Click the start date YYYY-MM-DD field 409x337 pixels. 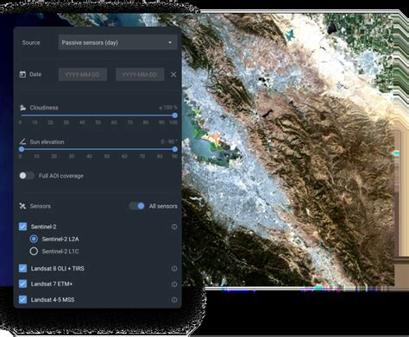tap(83, 75)
